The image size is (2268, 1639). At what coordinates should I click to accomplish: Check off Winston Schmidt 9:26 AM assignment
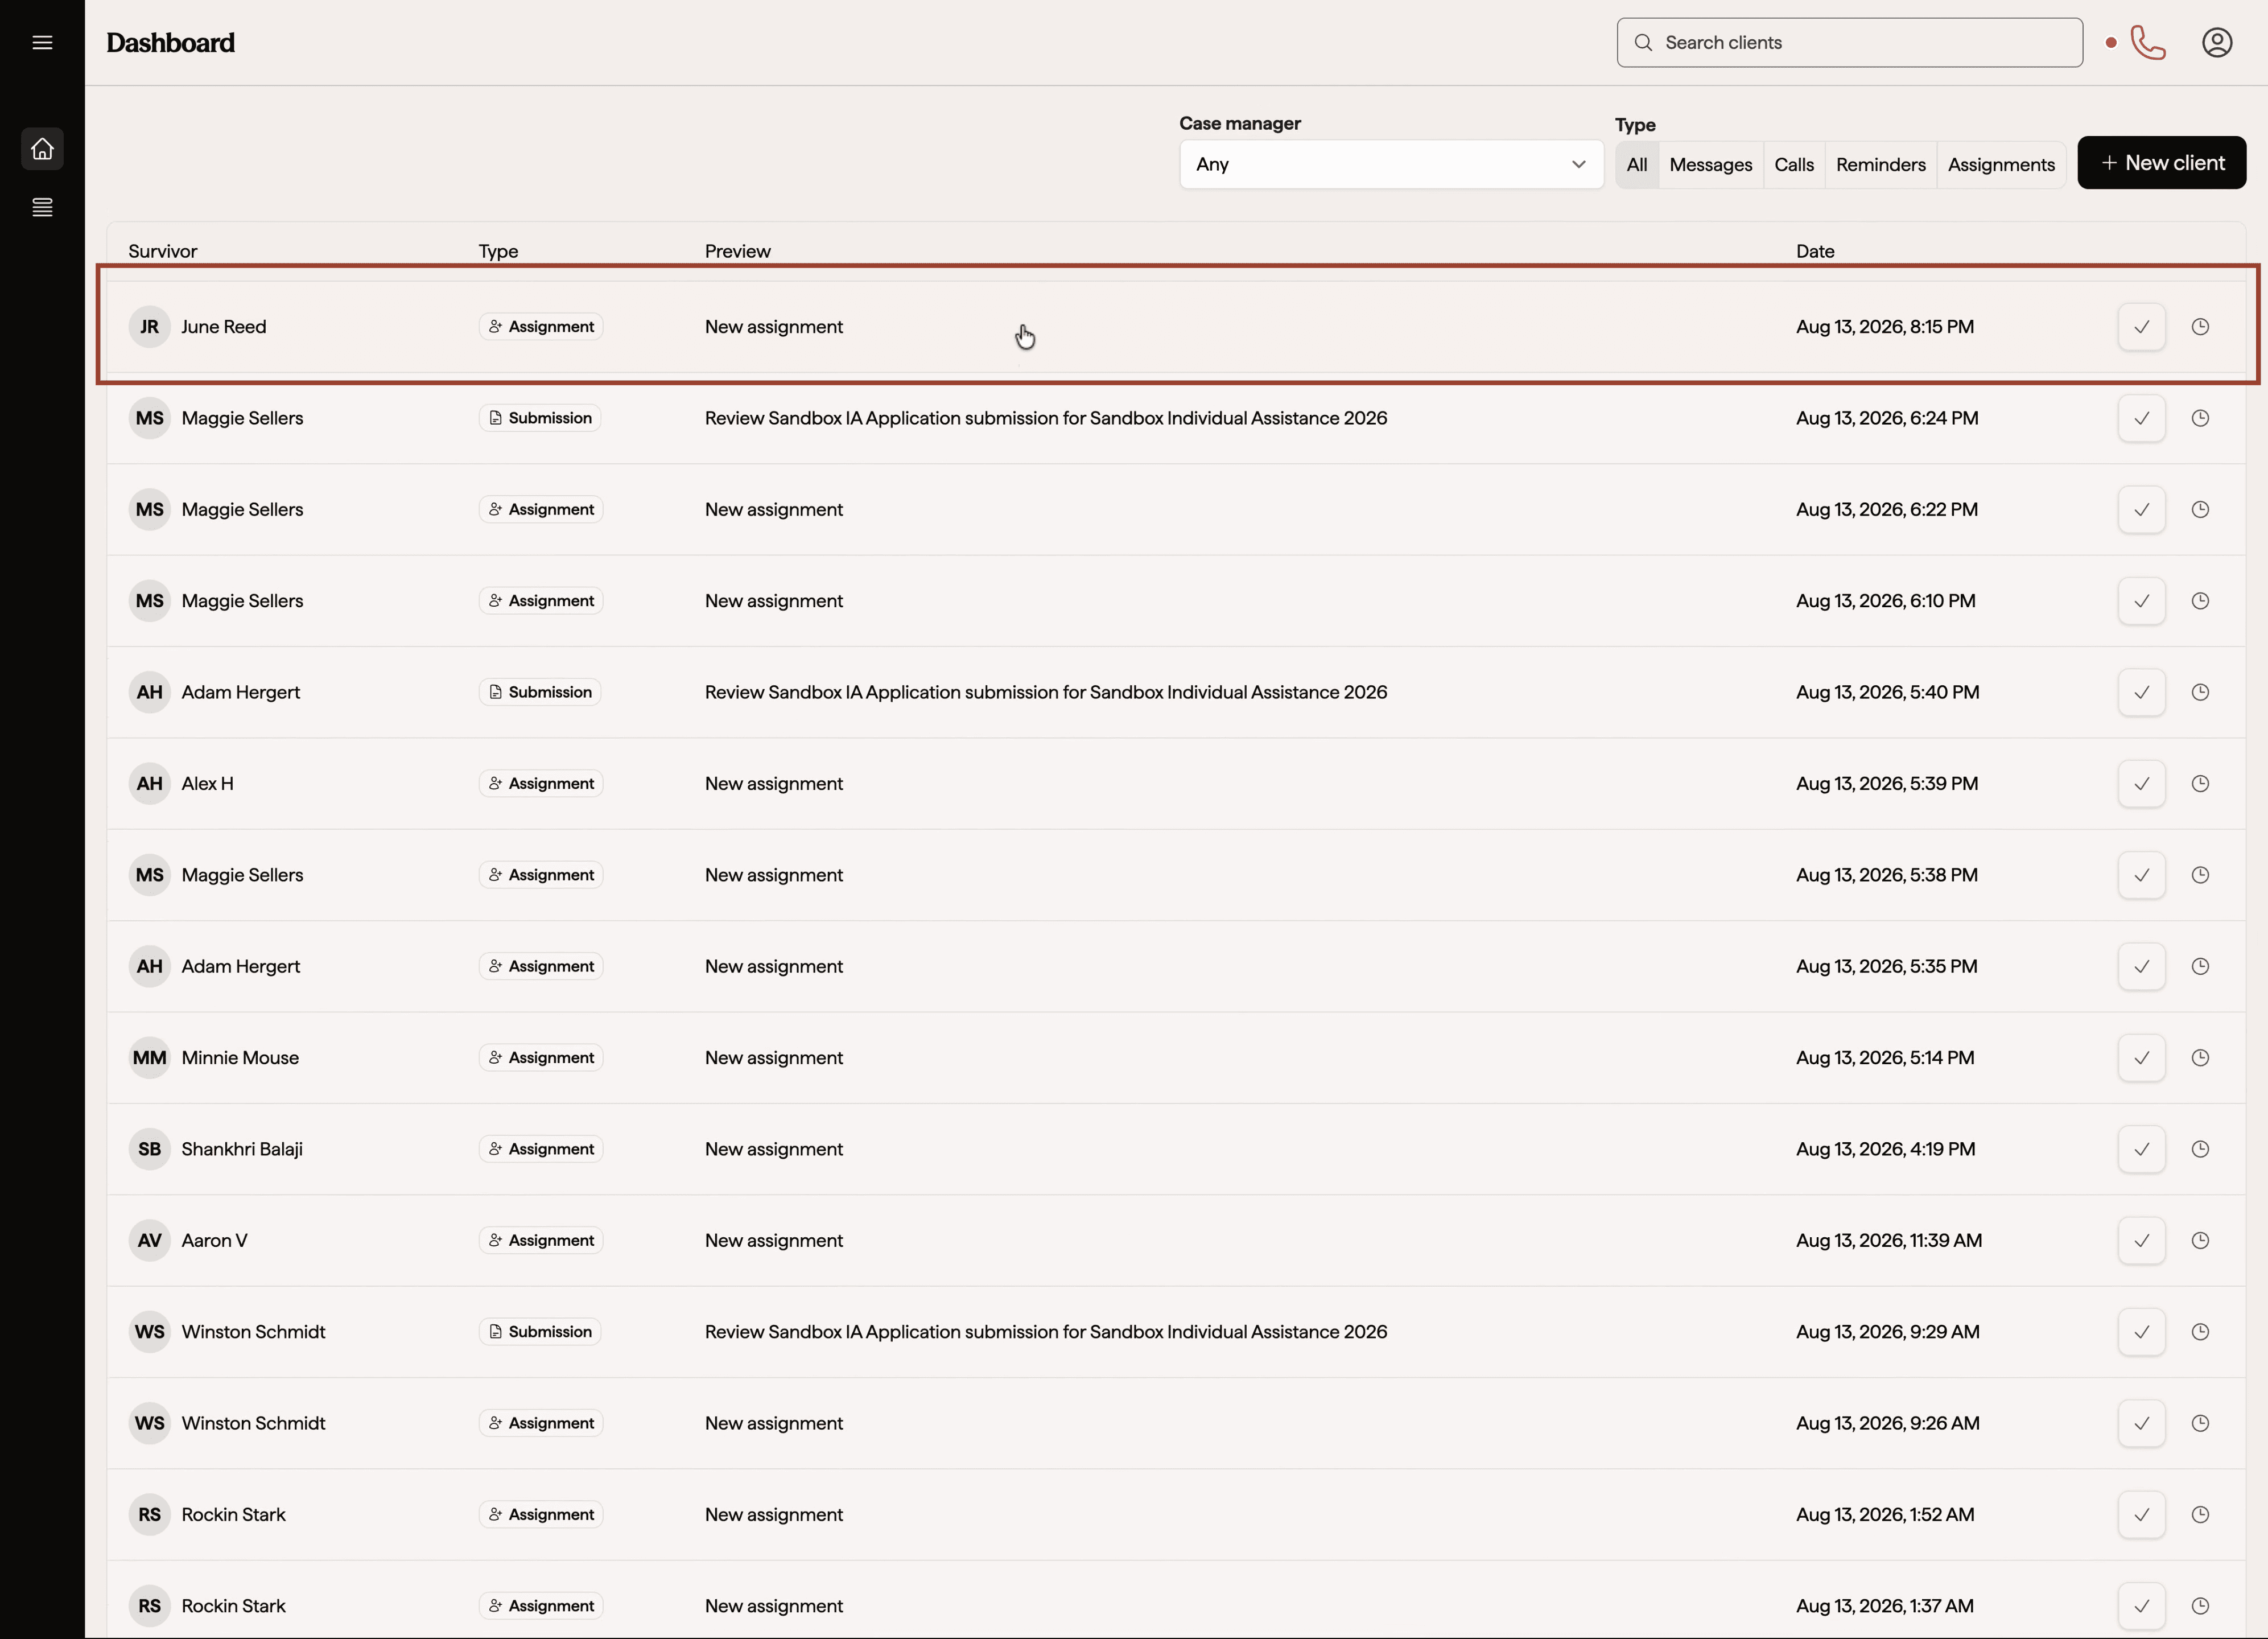pos(2141,1423)
